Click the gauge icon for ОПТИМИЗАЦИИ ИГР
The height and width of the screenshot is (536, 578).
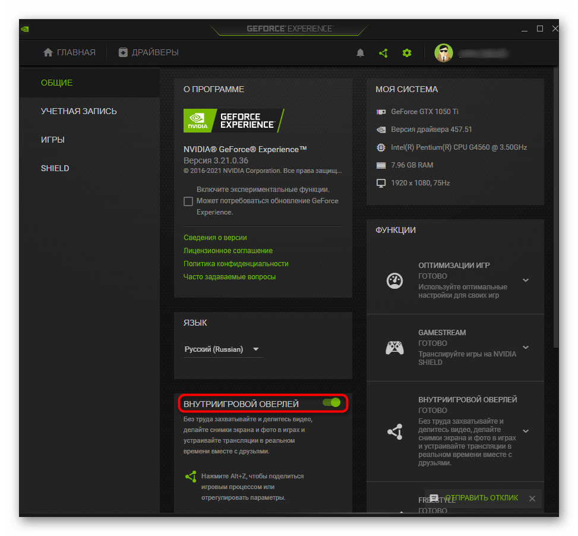[x=394, y=280]
